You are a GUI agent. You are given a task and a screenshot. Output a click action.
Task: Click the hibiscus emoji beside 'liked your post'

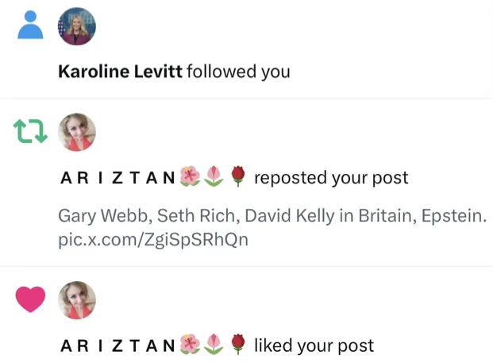(190, 345)
